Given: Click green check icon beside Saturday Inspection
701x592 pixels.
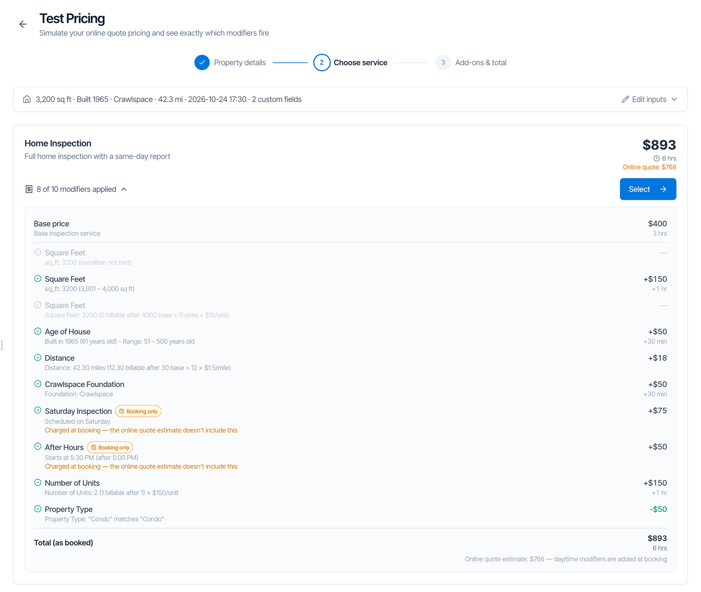Looking at the screenshot, I should [38, 410].
